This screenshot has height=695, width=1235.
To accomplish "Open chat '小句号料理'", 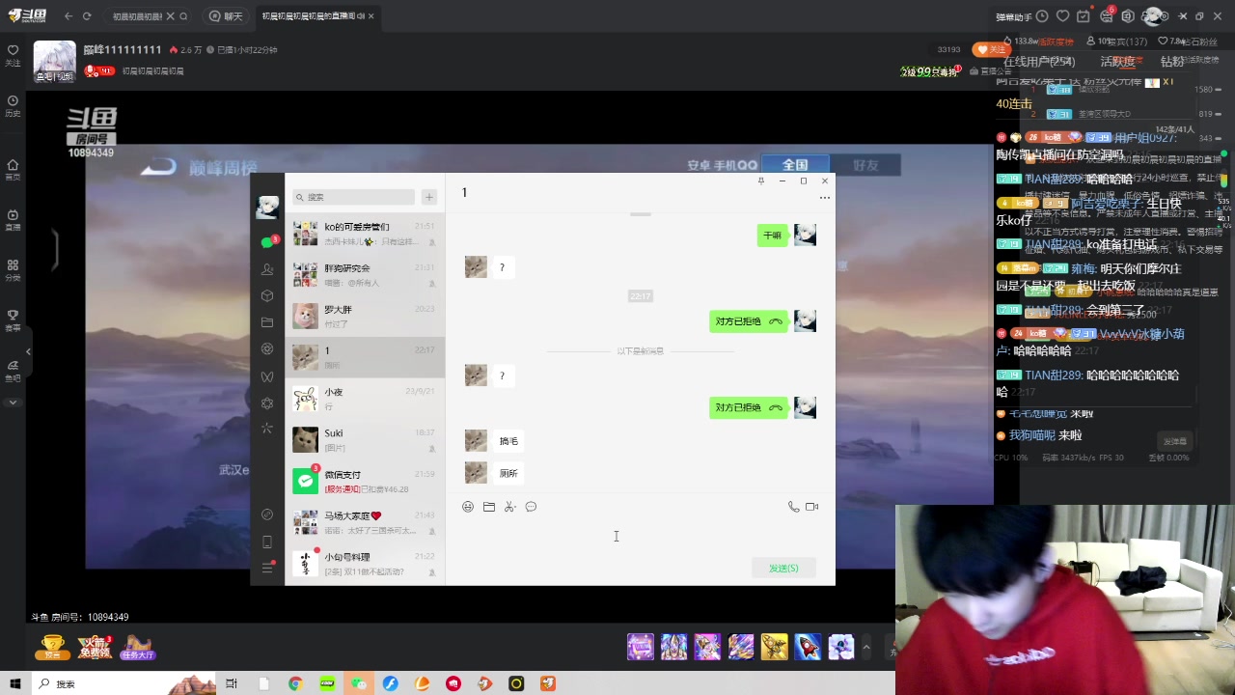I will click(365, 564).
